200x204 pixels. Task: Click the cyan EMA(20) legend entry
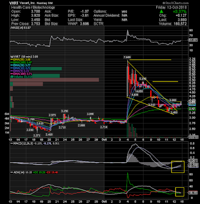point(20,65)
